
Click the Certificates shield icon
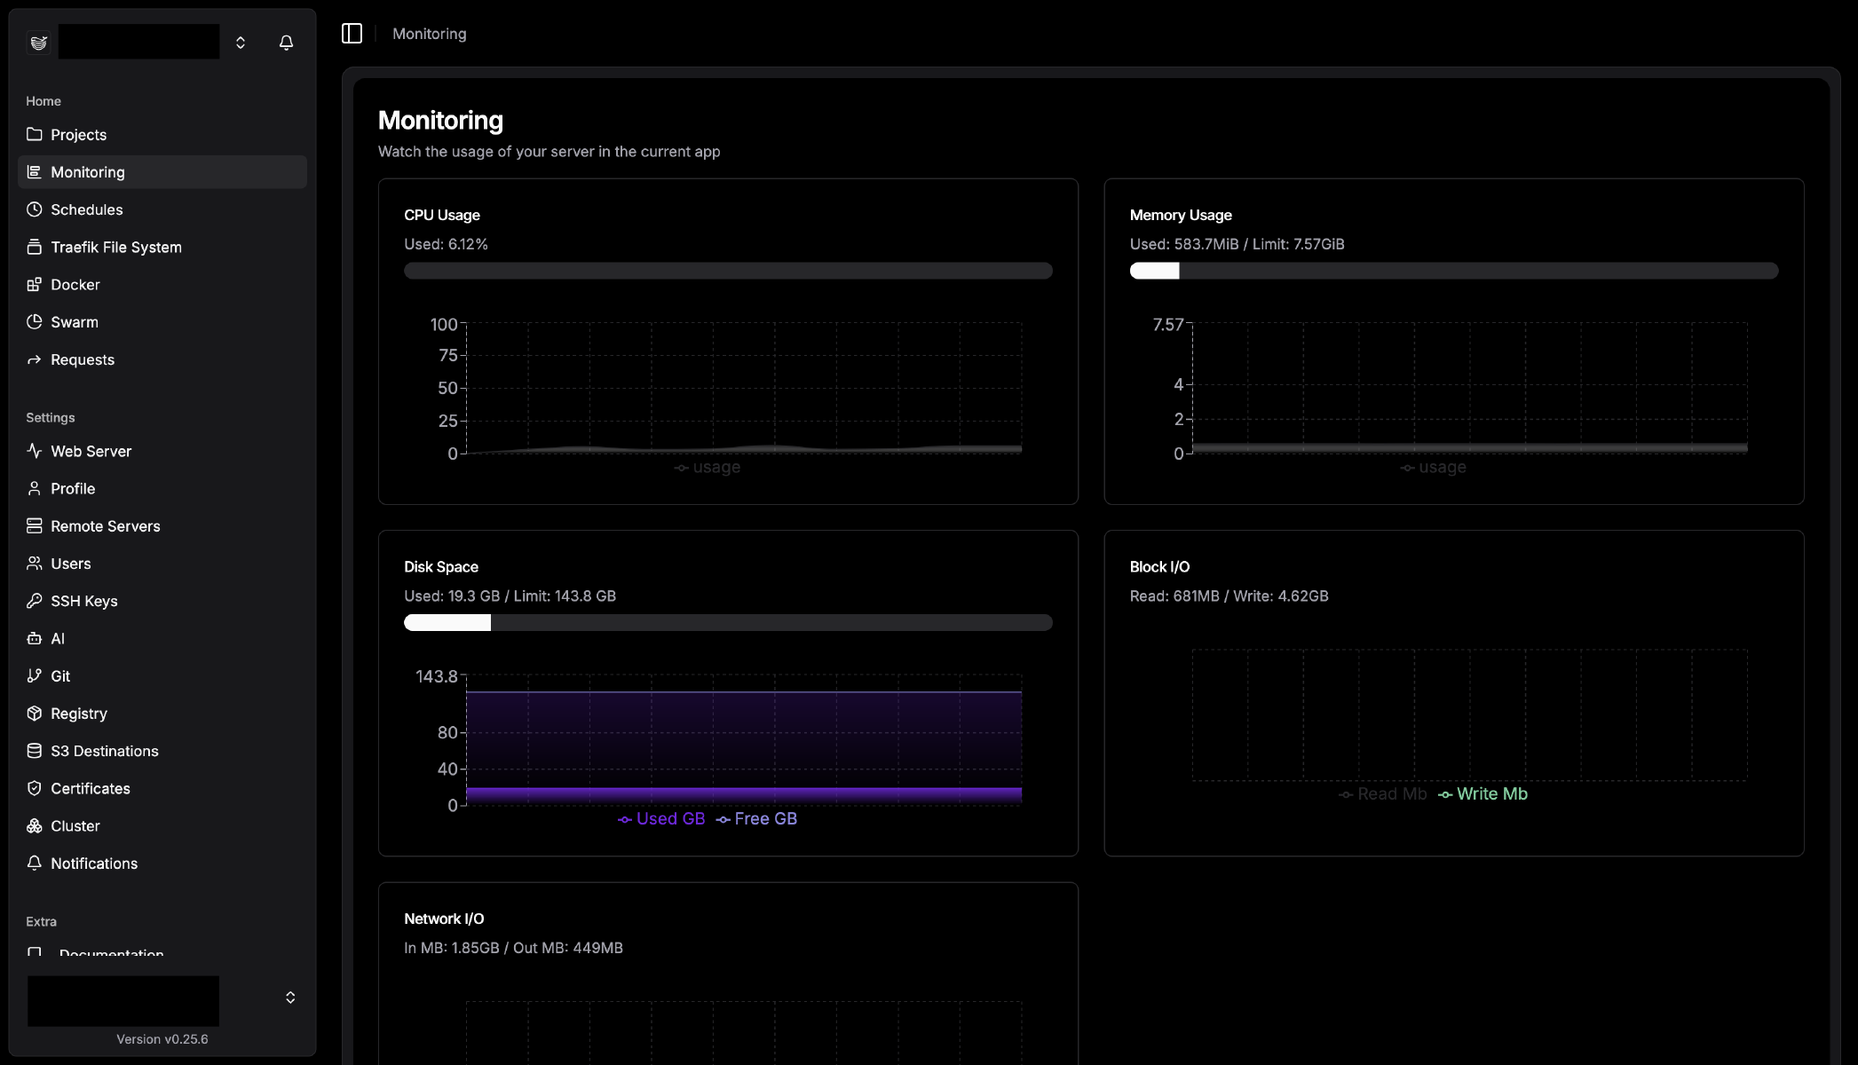point(35,788)
